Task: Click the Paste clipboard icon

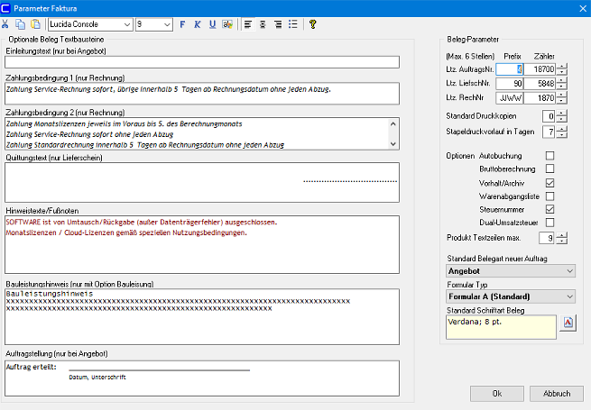Action: click(35, 24)
